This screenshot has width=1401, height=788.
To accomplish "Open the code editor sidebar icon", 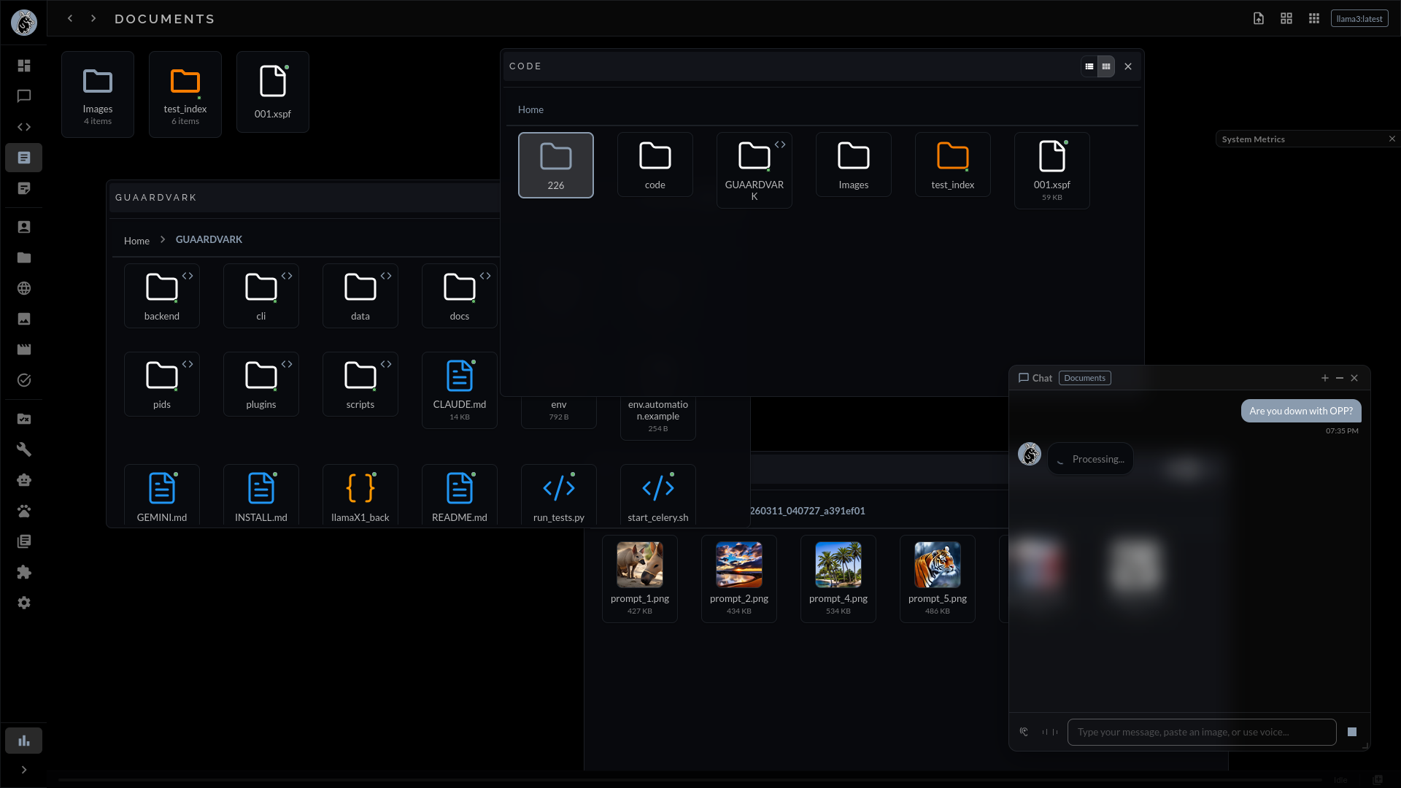I will [24, 127].
